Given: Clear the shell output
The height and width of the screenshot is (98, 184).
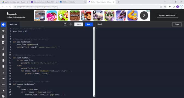Looking at the screenshot, I should [x=177, y=24].
